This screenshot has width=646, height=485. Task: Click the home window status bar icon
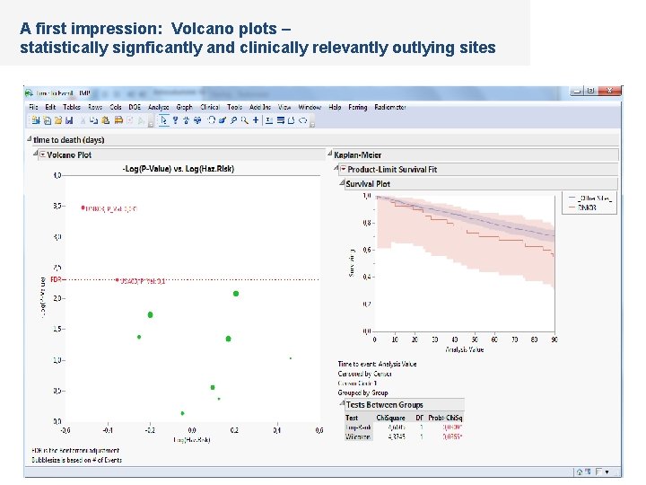click(580, 472)
